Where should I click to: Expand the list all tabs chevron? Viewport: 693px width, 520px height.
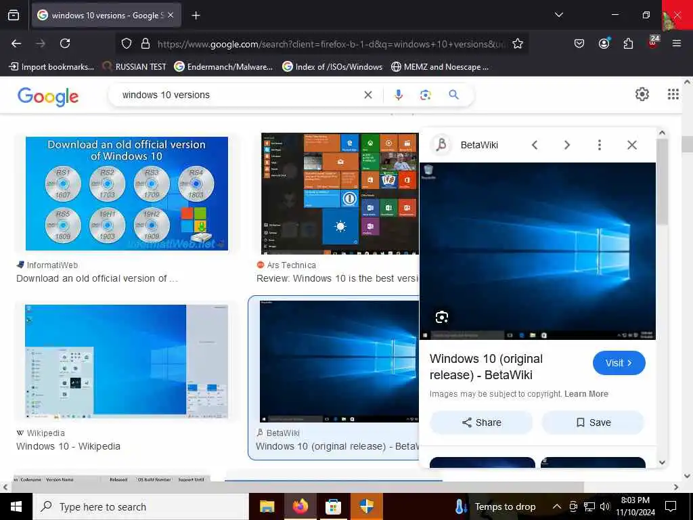point(558,15)
